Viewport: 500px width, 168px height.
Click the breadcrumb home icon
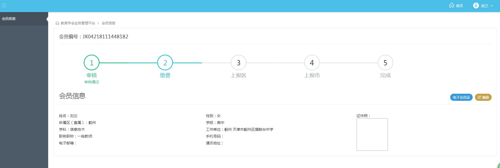[57, 23]
